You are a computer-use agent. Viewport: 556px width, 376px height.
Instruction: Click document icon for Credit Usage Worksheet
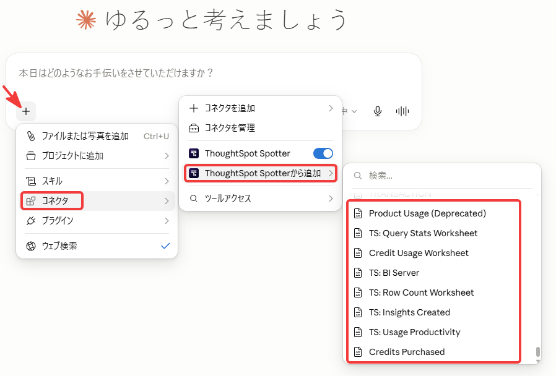point(358,253)
